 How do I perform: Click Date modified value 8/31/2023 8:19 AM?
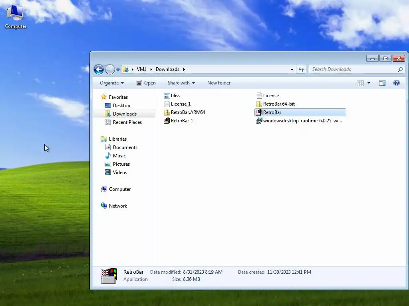coord(203,272)
